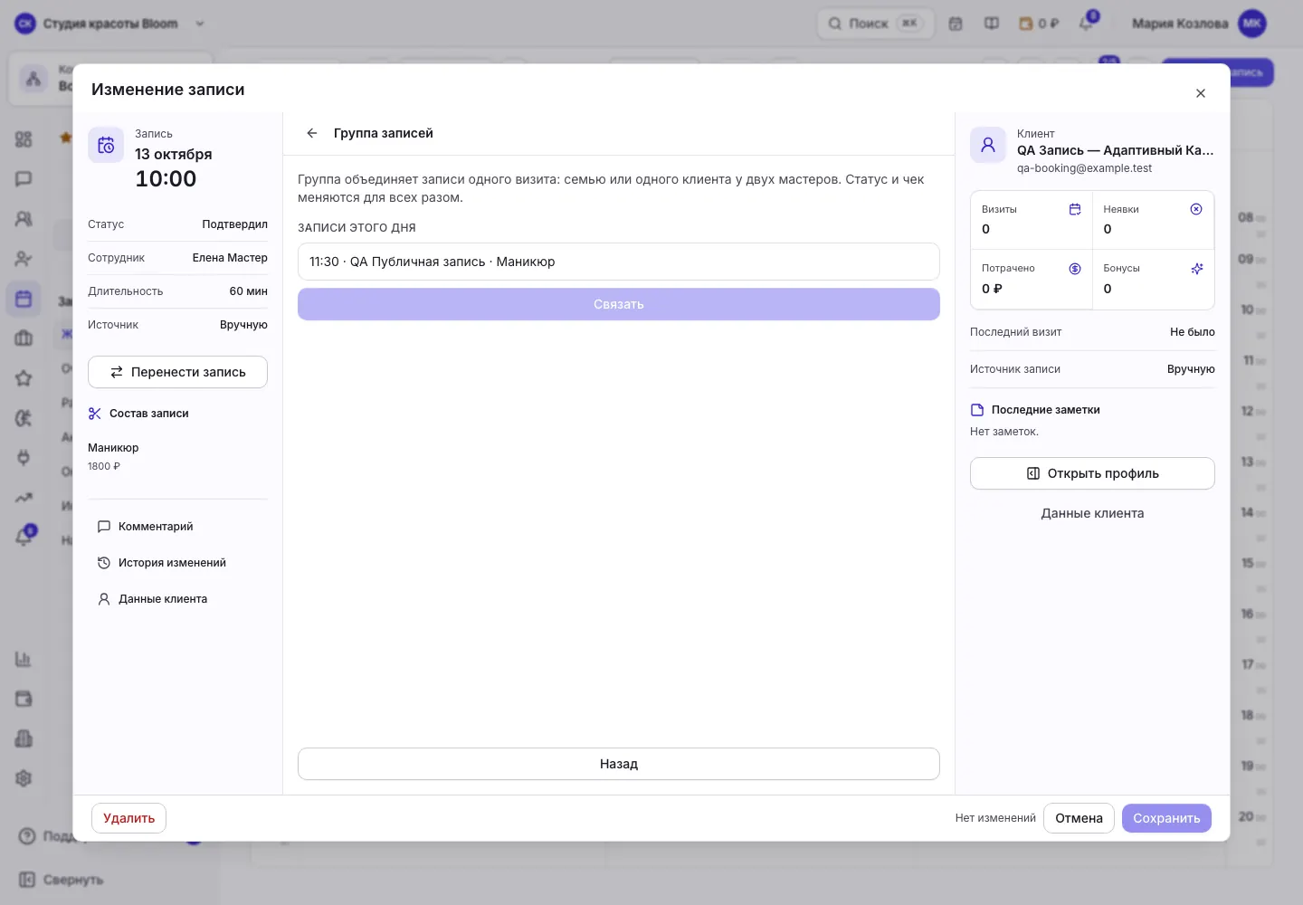Image resolution: width=1303 pixels, height=905 pixels.
Task: Click the client email qa-booking@example.test
Action: coord(1084,168)
